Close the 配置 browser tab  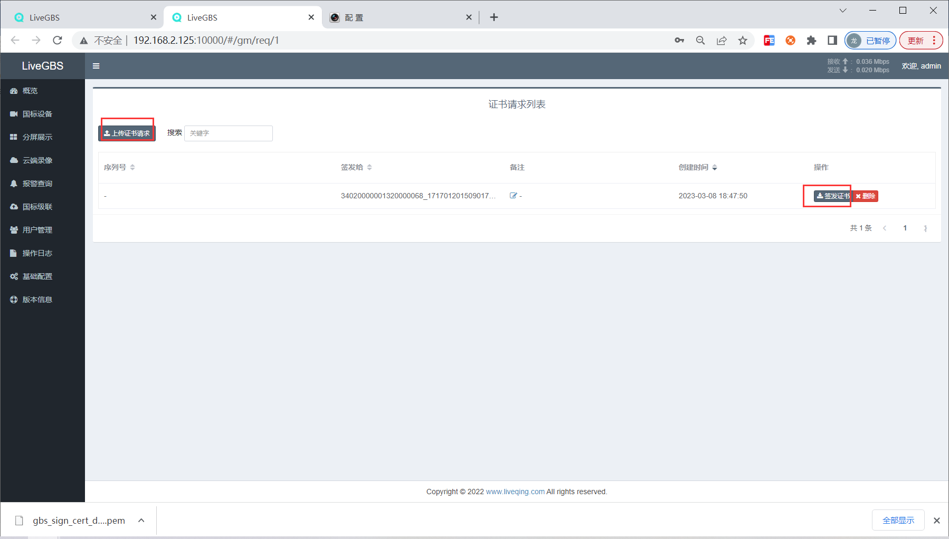(469, 17)
